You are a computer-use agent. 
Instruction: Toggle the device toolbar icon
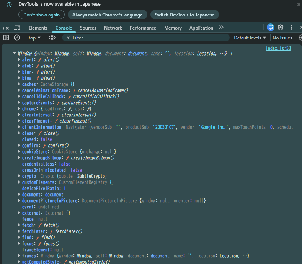(x=17, y=27)
